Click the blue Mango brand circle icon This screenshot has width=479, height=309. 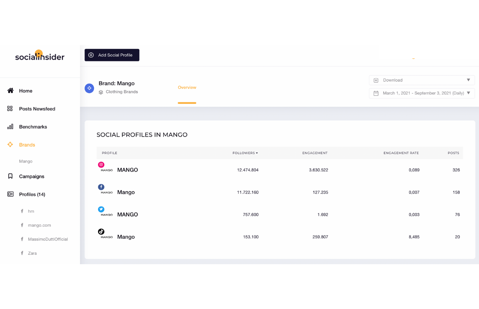coord(89,88)
